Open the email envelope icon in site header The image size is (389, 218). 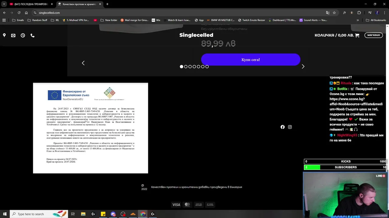tap(13, 35)
